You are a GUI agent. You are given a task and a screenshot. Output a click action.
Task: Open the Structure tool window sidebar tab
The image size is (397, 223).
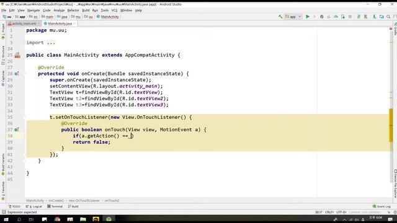[3, 55]
